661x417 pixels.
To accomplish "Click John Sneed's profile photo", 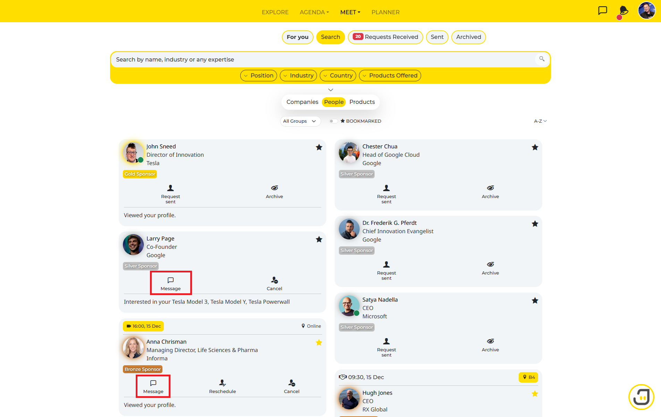I will coord(133,153).
